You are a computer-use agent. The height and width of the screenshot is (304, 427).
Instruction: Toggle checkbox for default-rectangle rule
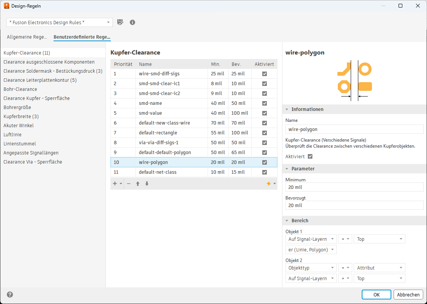(x=265, y=133)
